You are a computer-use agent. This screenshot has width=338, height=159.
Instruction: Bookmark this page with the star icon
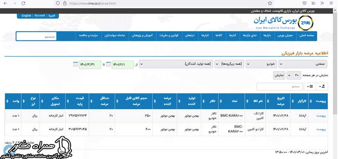269,3
